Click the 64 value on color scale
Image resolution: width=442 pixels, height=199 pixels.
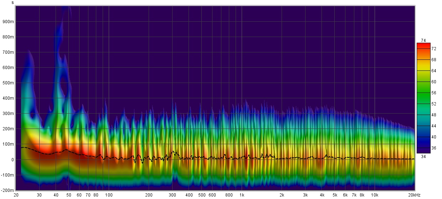(x=434, y=70)
